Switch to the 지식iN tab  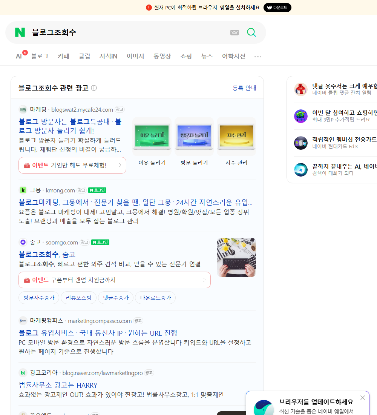(x=108, y=56)
